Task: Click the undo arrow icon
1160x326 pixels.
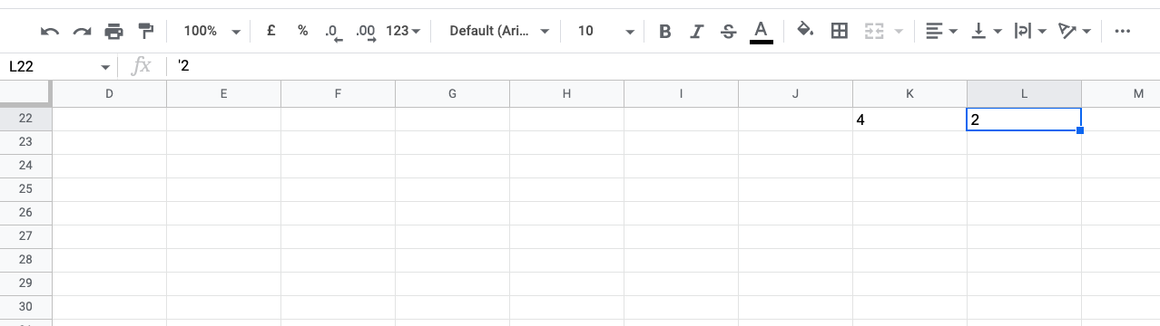Action: (x=50, y=32)
